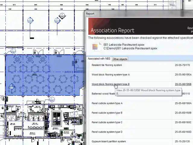
Task: Click the Wood block flooring system type B link
Action: (x=110, y=84)
